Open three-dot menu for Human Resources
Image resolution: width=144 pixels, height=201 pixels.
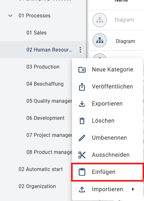pos(80,50)
